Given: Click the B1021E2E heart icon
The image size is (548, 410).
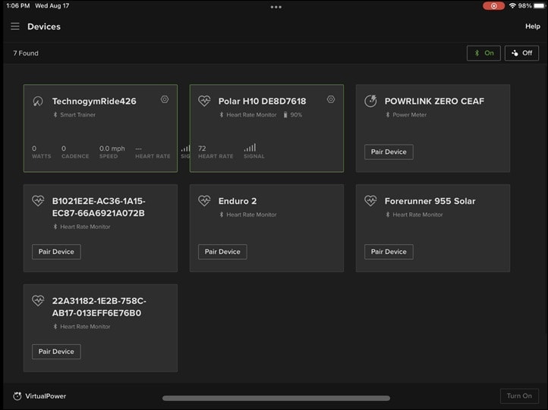Looking at the screenshot, I should (38, 201).
